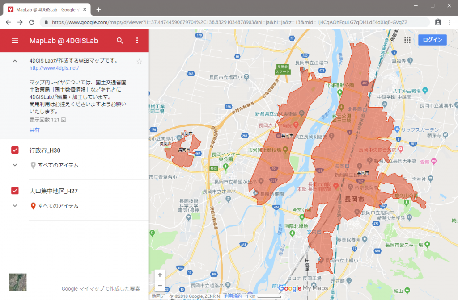Zoom out with the minus button
Viewport: 458px width, 300px height.
point(160,285)
